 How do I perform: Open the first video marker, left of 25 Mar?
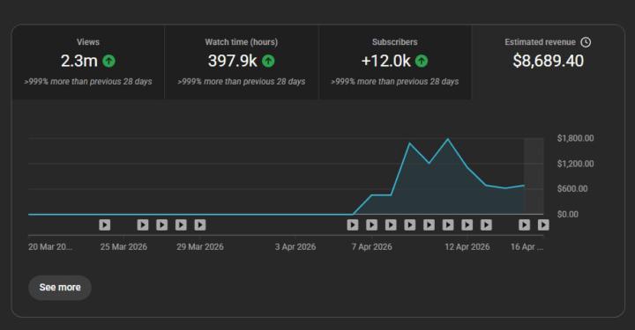click(104, 224)
